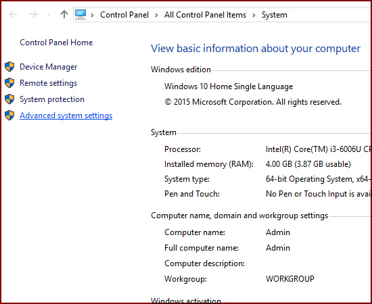The image size is (372, 304).
Task: Click the 'Windows edition' section header
Action: click(x=181, y=70)
